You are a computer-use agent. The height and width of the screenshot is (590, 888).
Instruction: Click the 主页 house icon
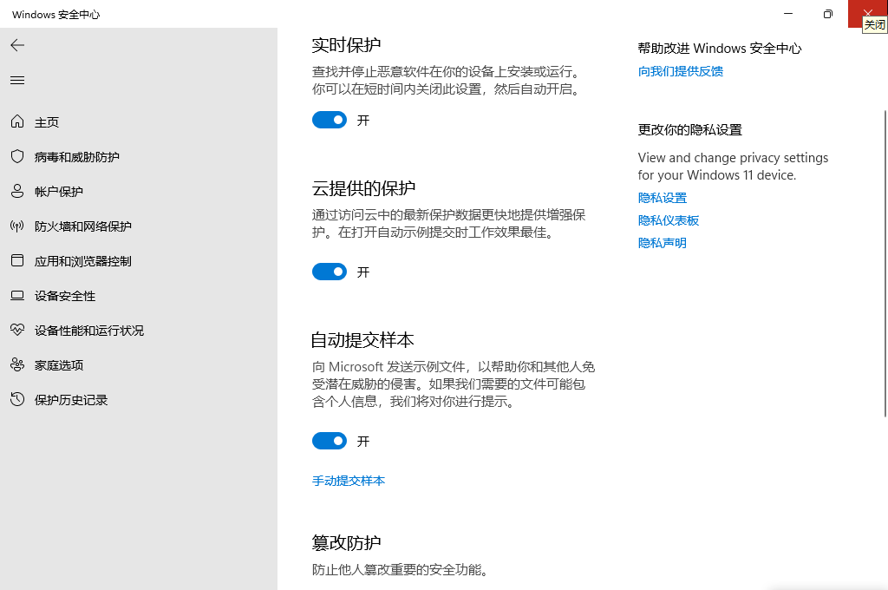(17, 122)
